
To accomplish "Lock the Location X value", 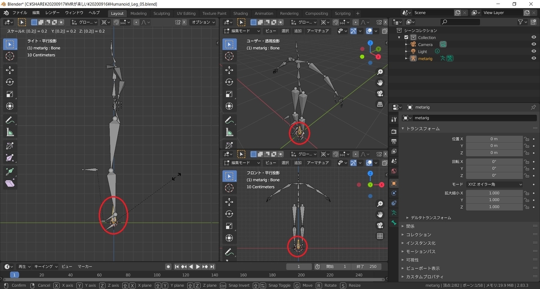I will (x=526, y=139).
